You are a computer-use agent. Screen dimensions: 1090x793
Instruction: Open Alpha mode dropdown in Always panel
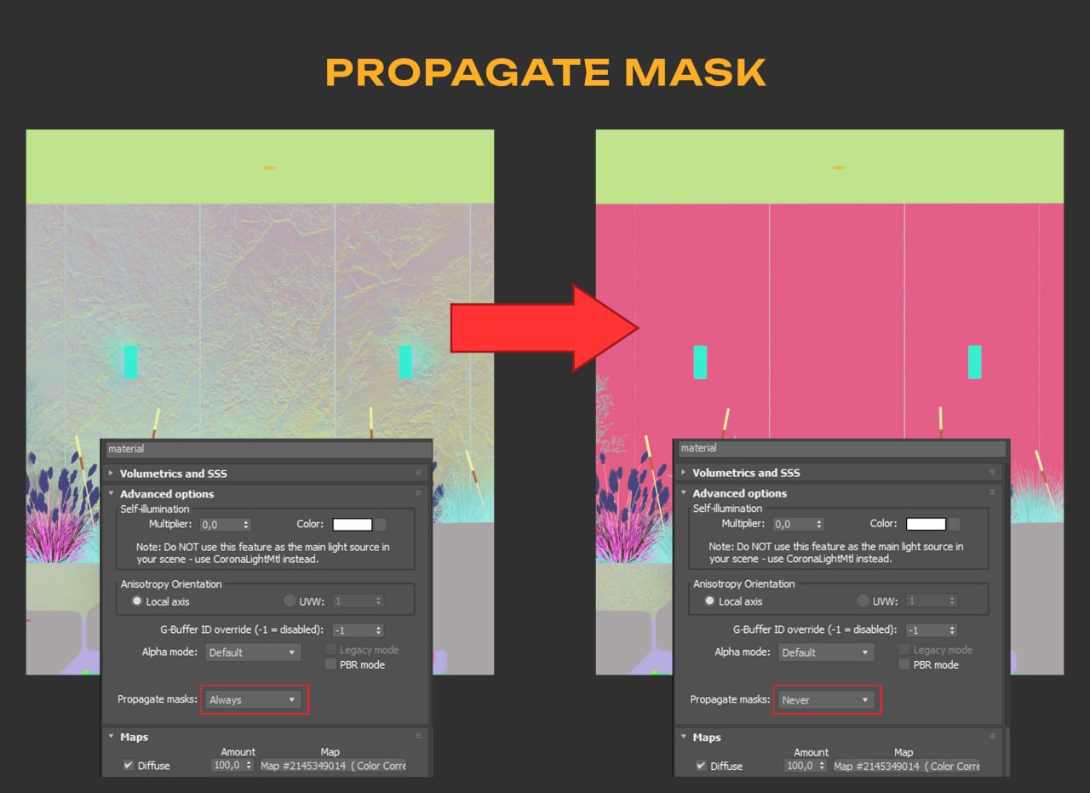253,652
